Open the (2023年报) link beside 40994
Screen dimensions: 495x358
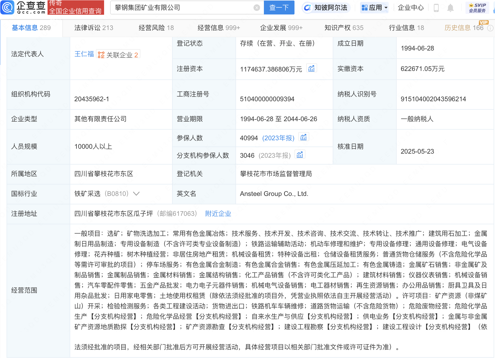coord(278,138)
